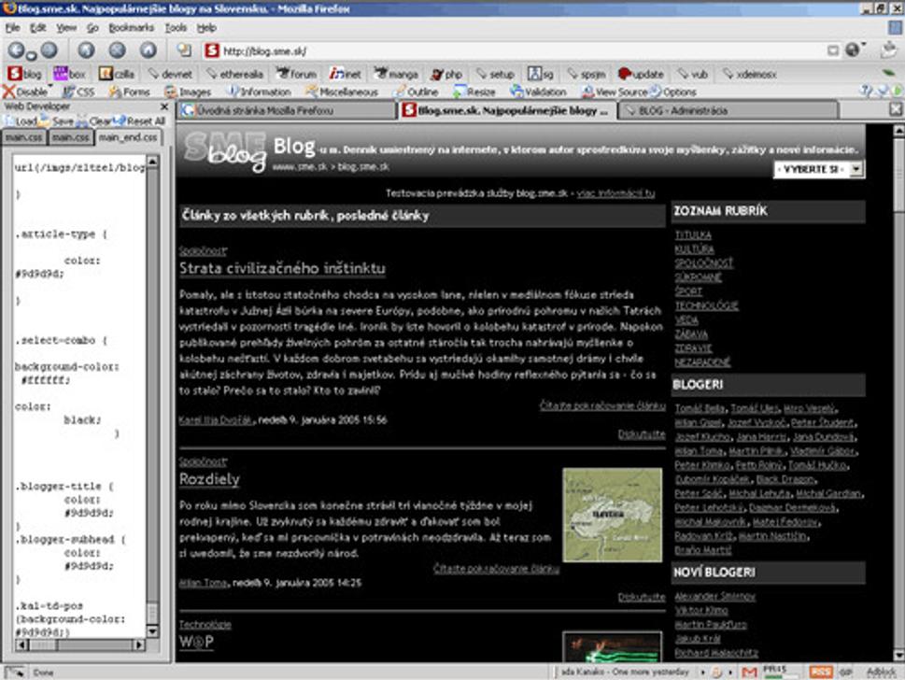
Task: Open the 'manga' bookmark
Action: [397, 74]
